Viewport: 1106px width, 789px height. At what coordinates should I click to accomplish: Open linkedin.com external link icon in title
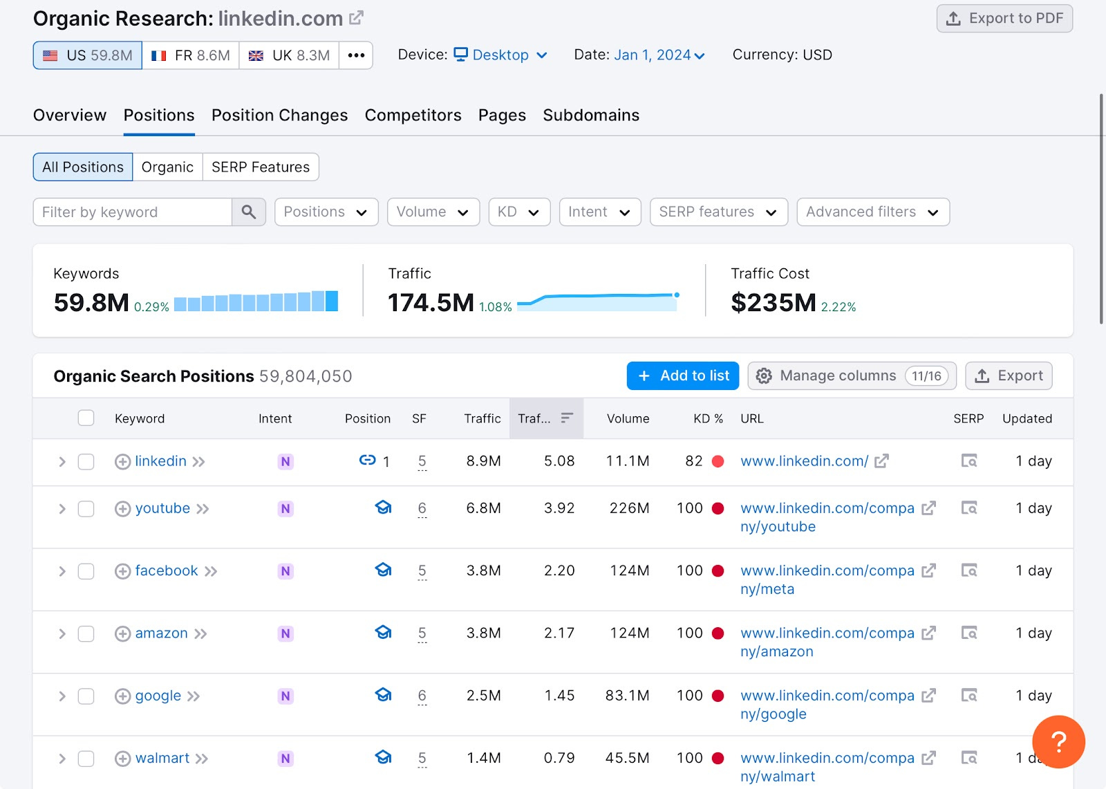click(356, 19)
